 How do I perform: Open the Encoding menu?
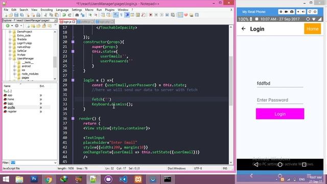pos(46,10)
